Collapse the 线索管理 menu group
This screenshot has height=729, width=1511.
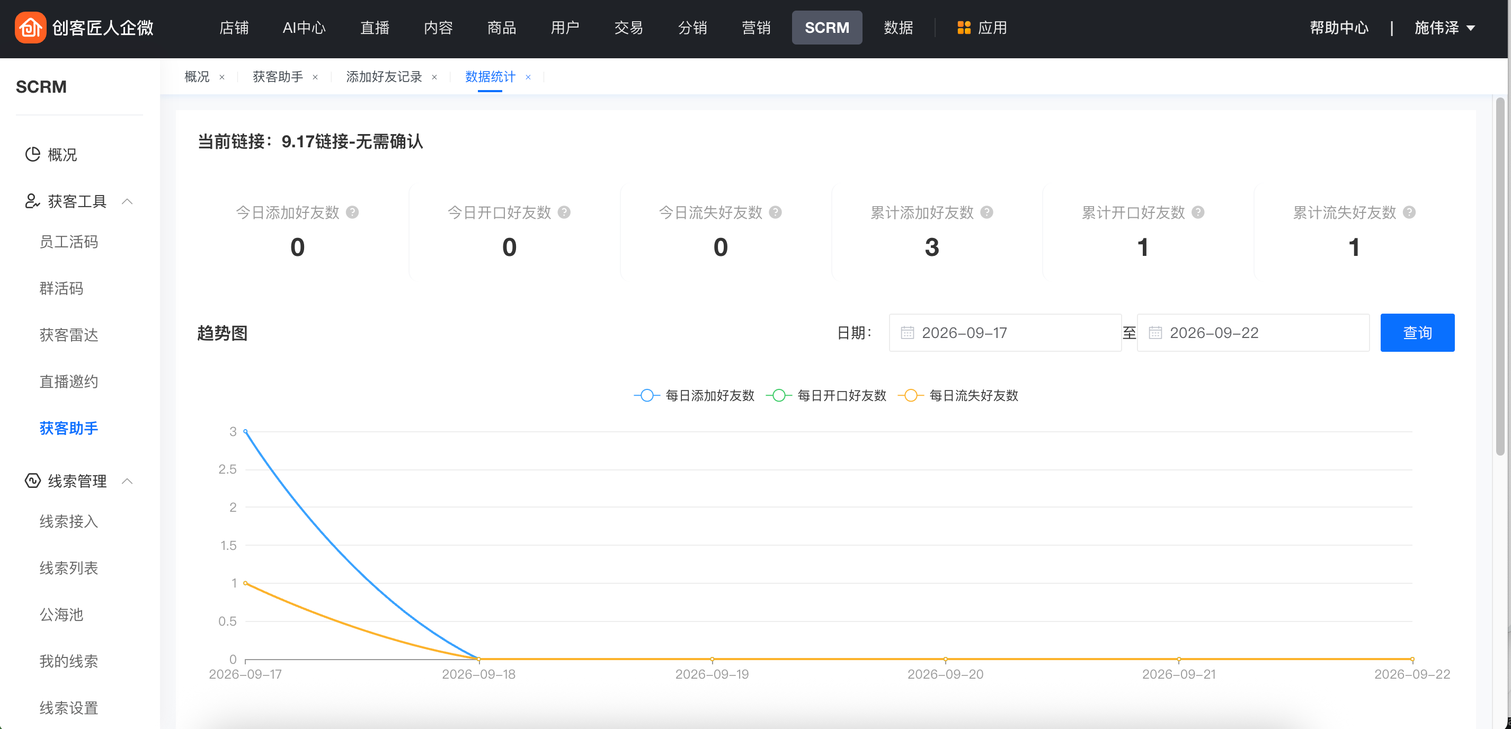(x=127, y=481)
